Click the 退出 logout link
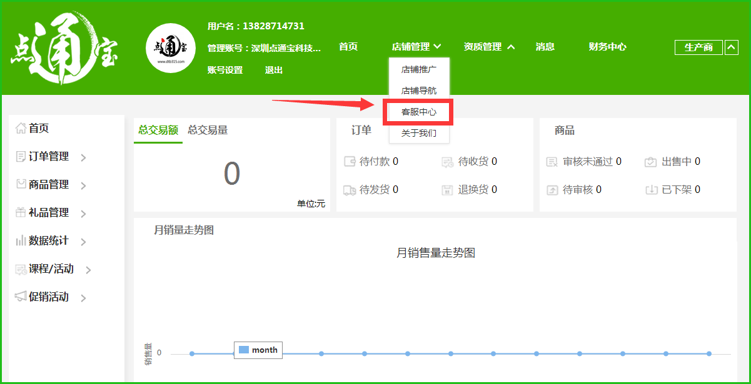 click(x=274, y=70)
